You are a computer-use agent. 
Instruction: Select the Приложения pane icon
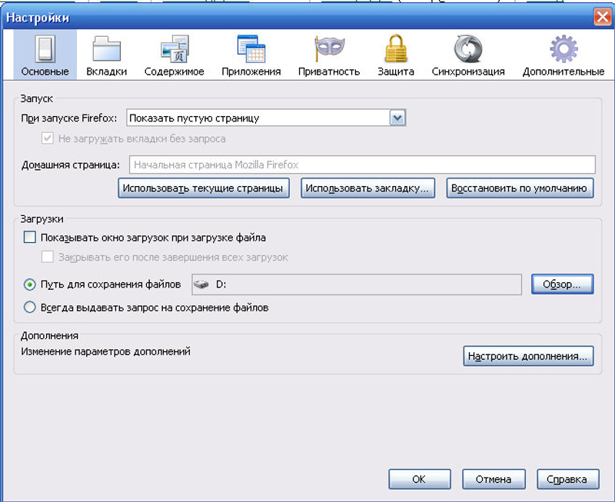251,55
